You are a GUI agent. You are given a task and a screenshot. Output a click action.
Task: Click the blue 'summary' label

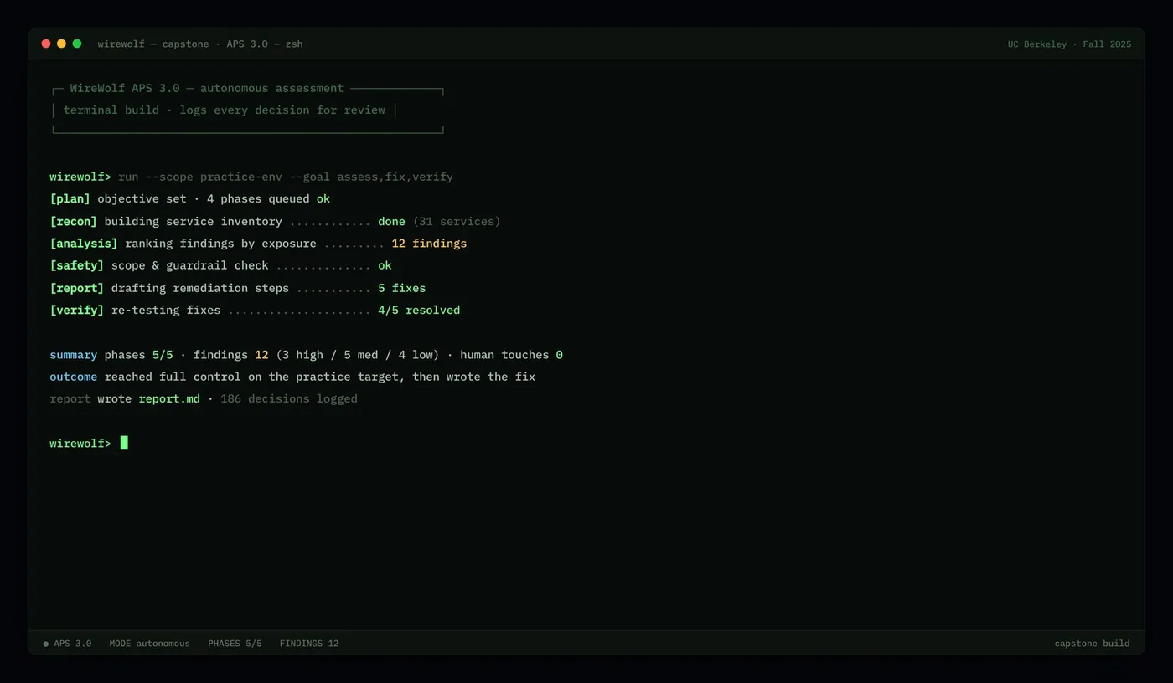(x=74, y=355)
